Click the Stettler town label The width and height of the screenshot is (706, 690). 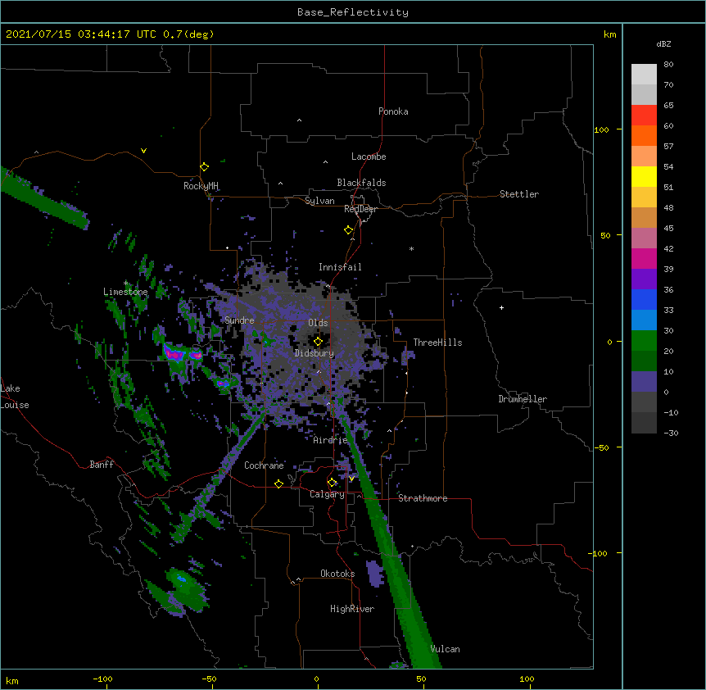click(x=519, y=194)
